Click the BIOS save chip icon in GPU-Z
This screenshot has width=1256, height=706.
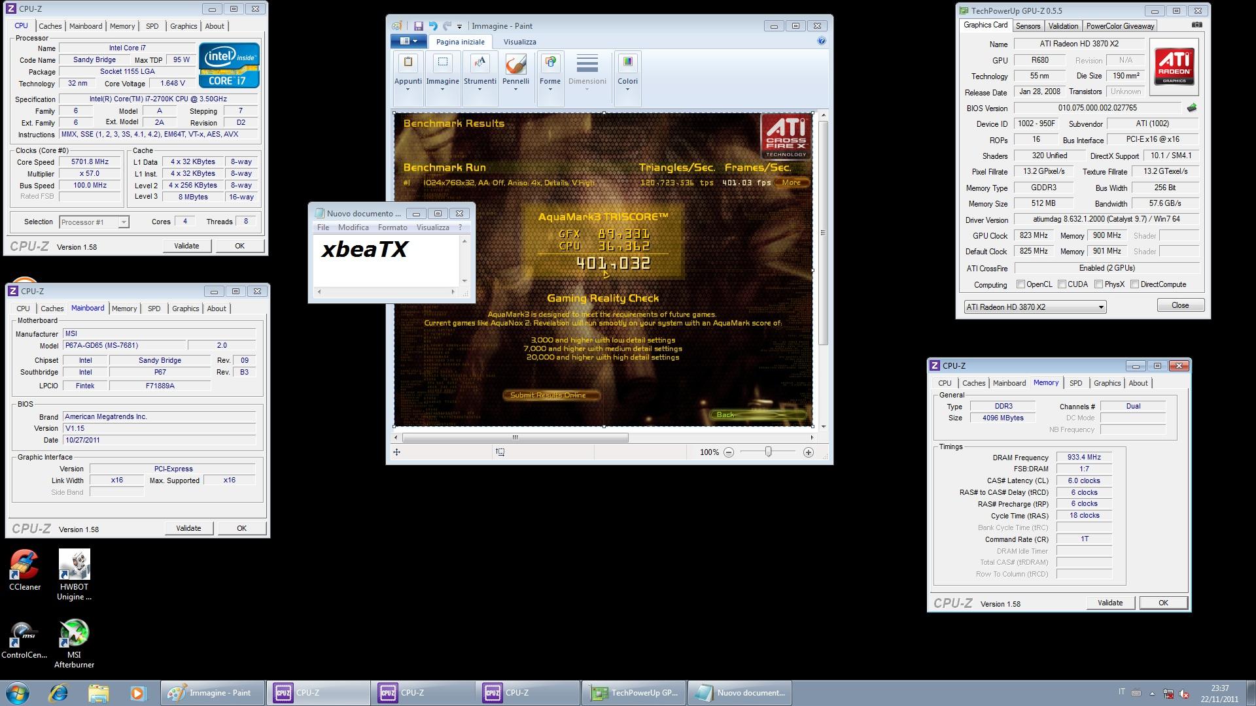pyautogui.click(x=1192, y=108)
